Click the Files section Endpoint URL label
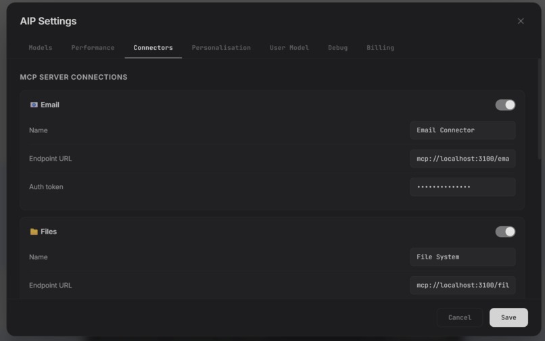The height and width of the screenshot is (341, 545). coord(51,285)
